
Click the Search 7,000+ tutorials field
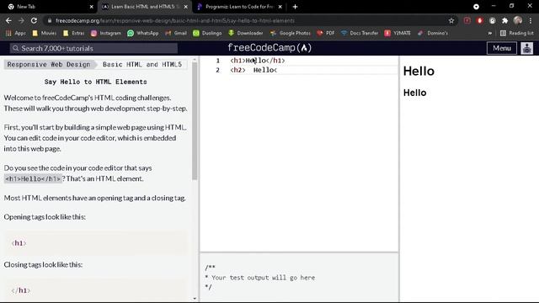(93, 49)
